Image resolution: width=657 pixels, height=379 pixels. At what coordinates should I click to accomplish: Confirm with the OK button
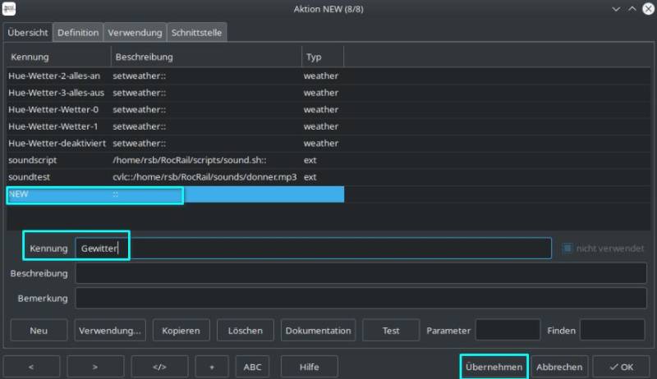621,367
